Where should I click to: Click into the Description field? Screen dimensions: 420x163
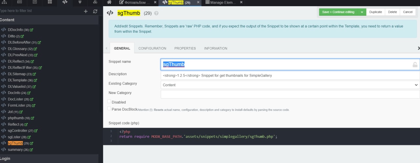[290, 75]
